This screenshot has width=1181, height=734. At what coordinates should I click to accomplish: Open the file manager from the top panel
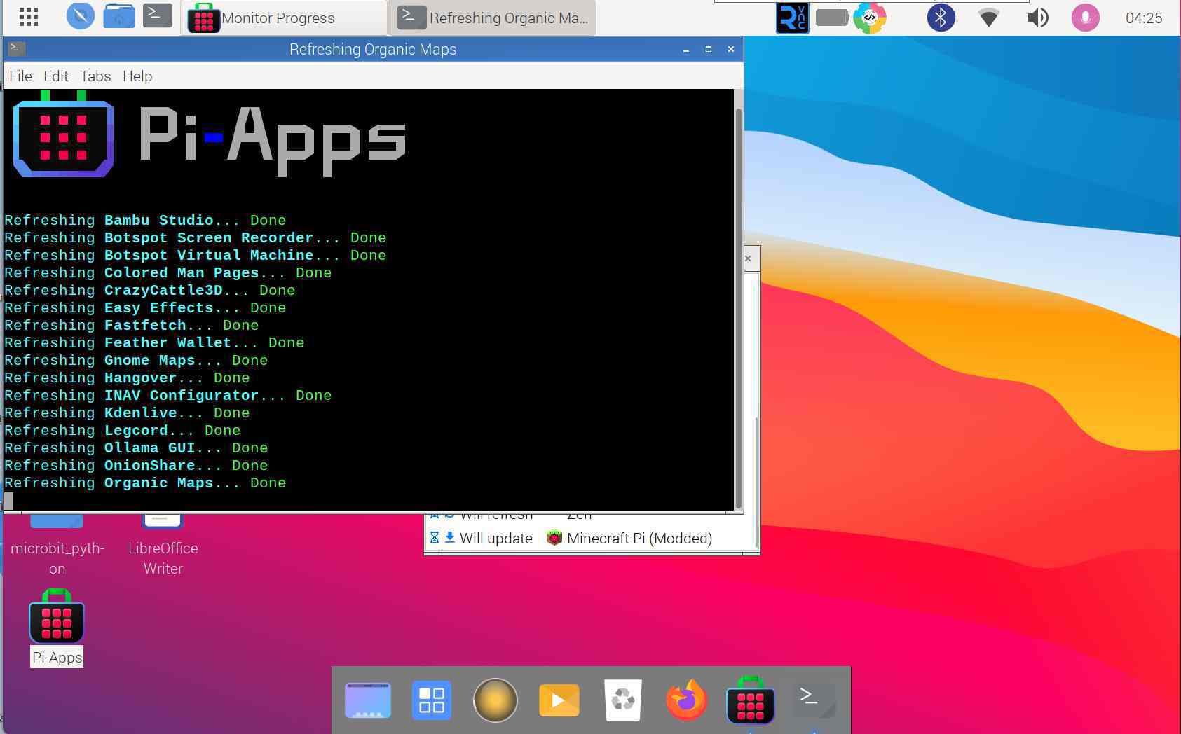click(x=119, y=16)
